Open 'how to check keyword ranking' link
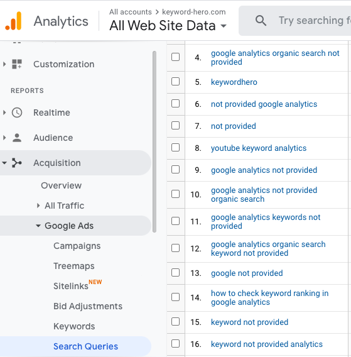This screenshot has width=351, height=357. (269, 297)
